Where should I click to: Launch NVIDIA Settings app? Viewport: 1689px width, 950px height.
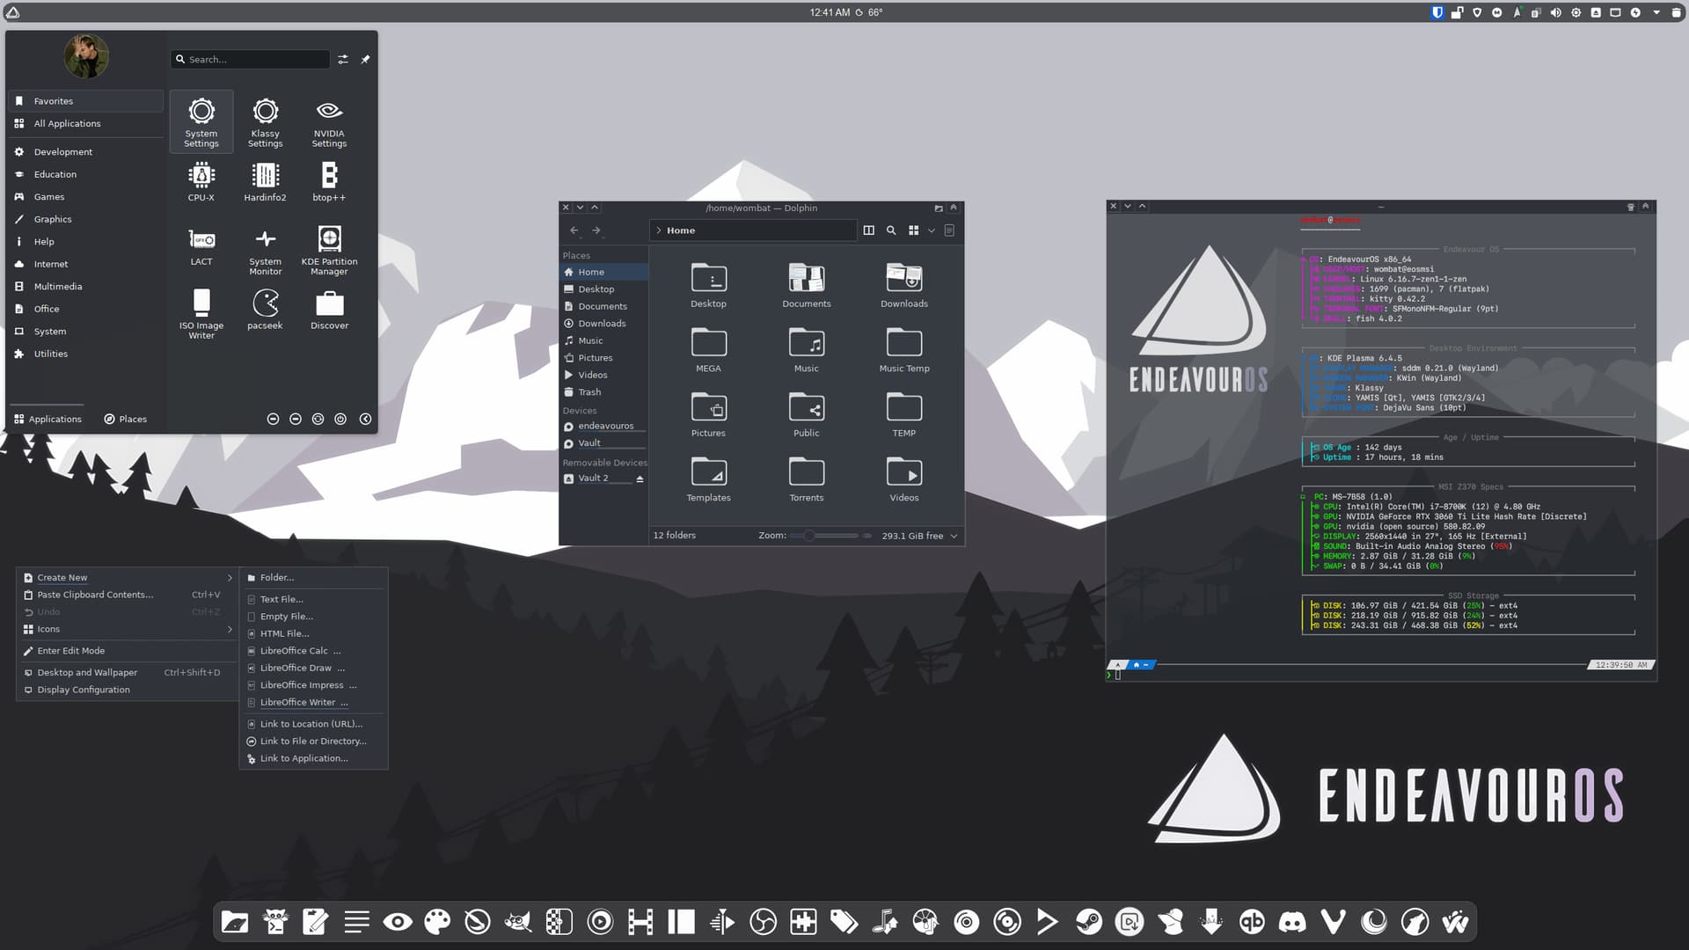coord(329,121)
